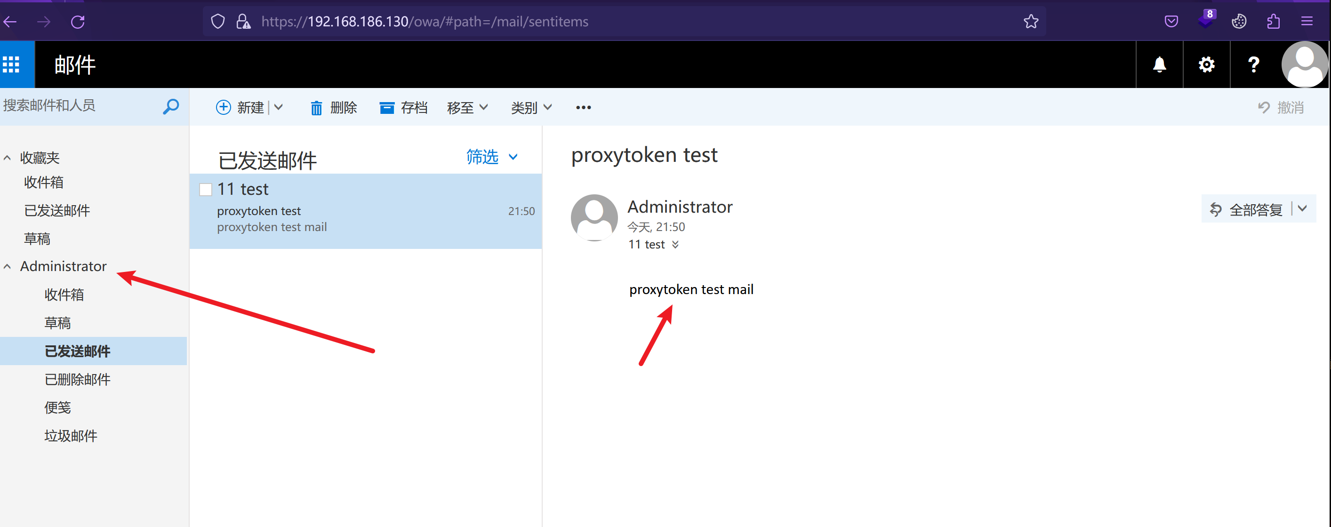Expand the 移至 move-to dropdown
This screenshot has height=527, width=1331.
point(467,107)
